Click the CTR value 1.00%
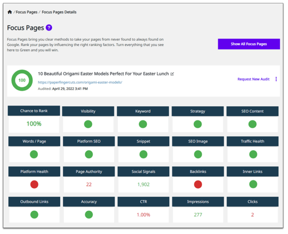This screenshot has width=288, height=234. click(143, 215)
